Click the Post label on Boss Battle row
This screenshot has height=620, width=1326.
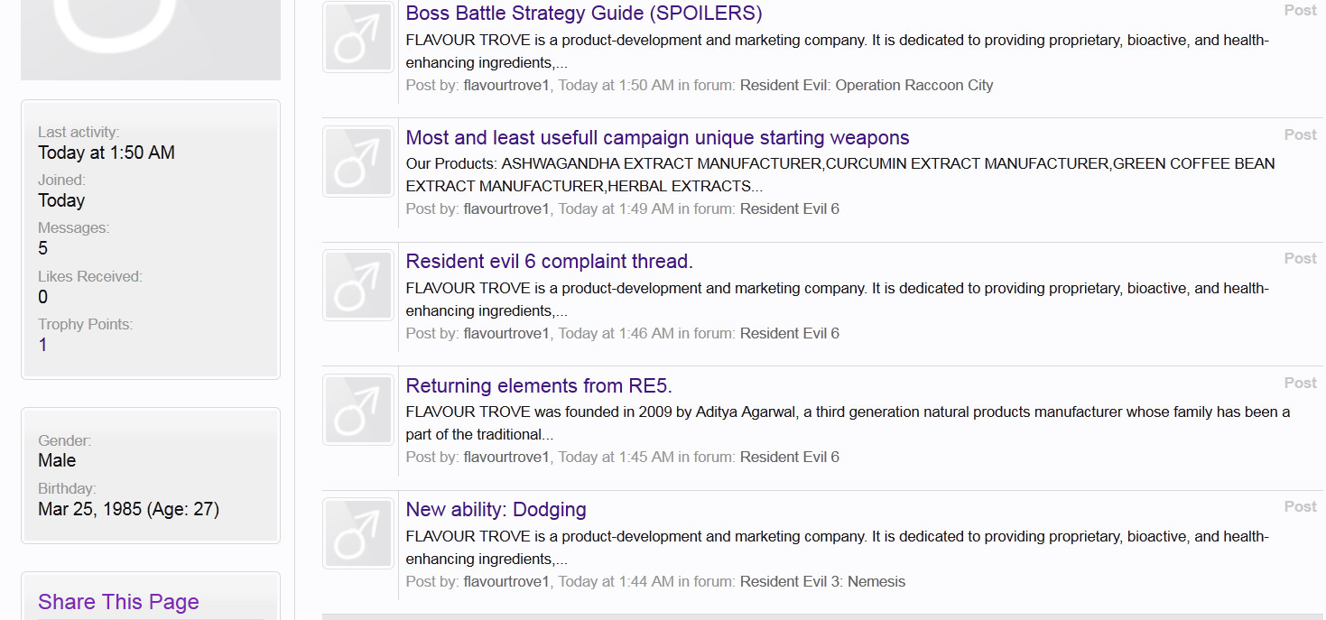(1301, 11)
